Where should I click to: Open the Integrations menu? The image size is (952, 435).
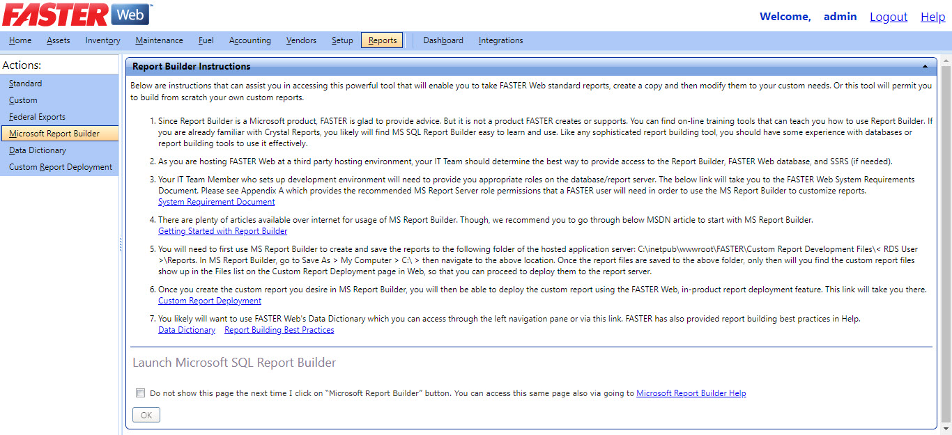(501, 40)
